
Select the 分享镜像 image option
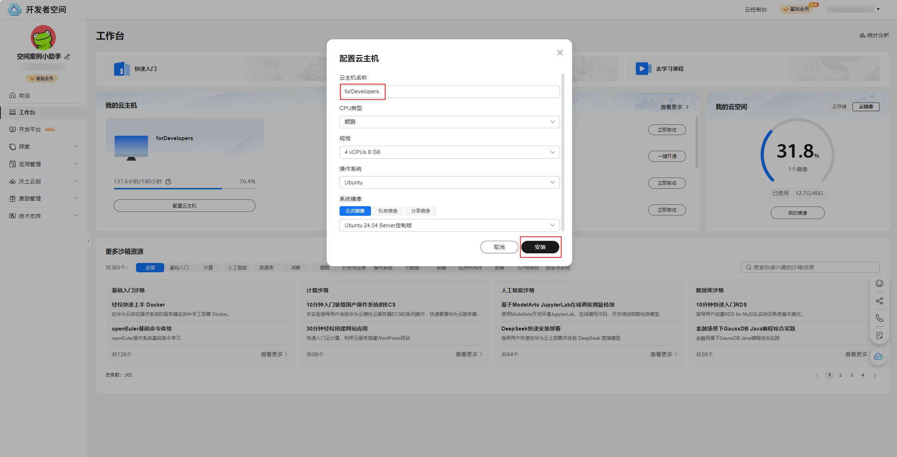coord(420,211)
